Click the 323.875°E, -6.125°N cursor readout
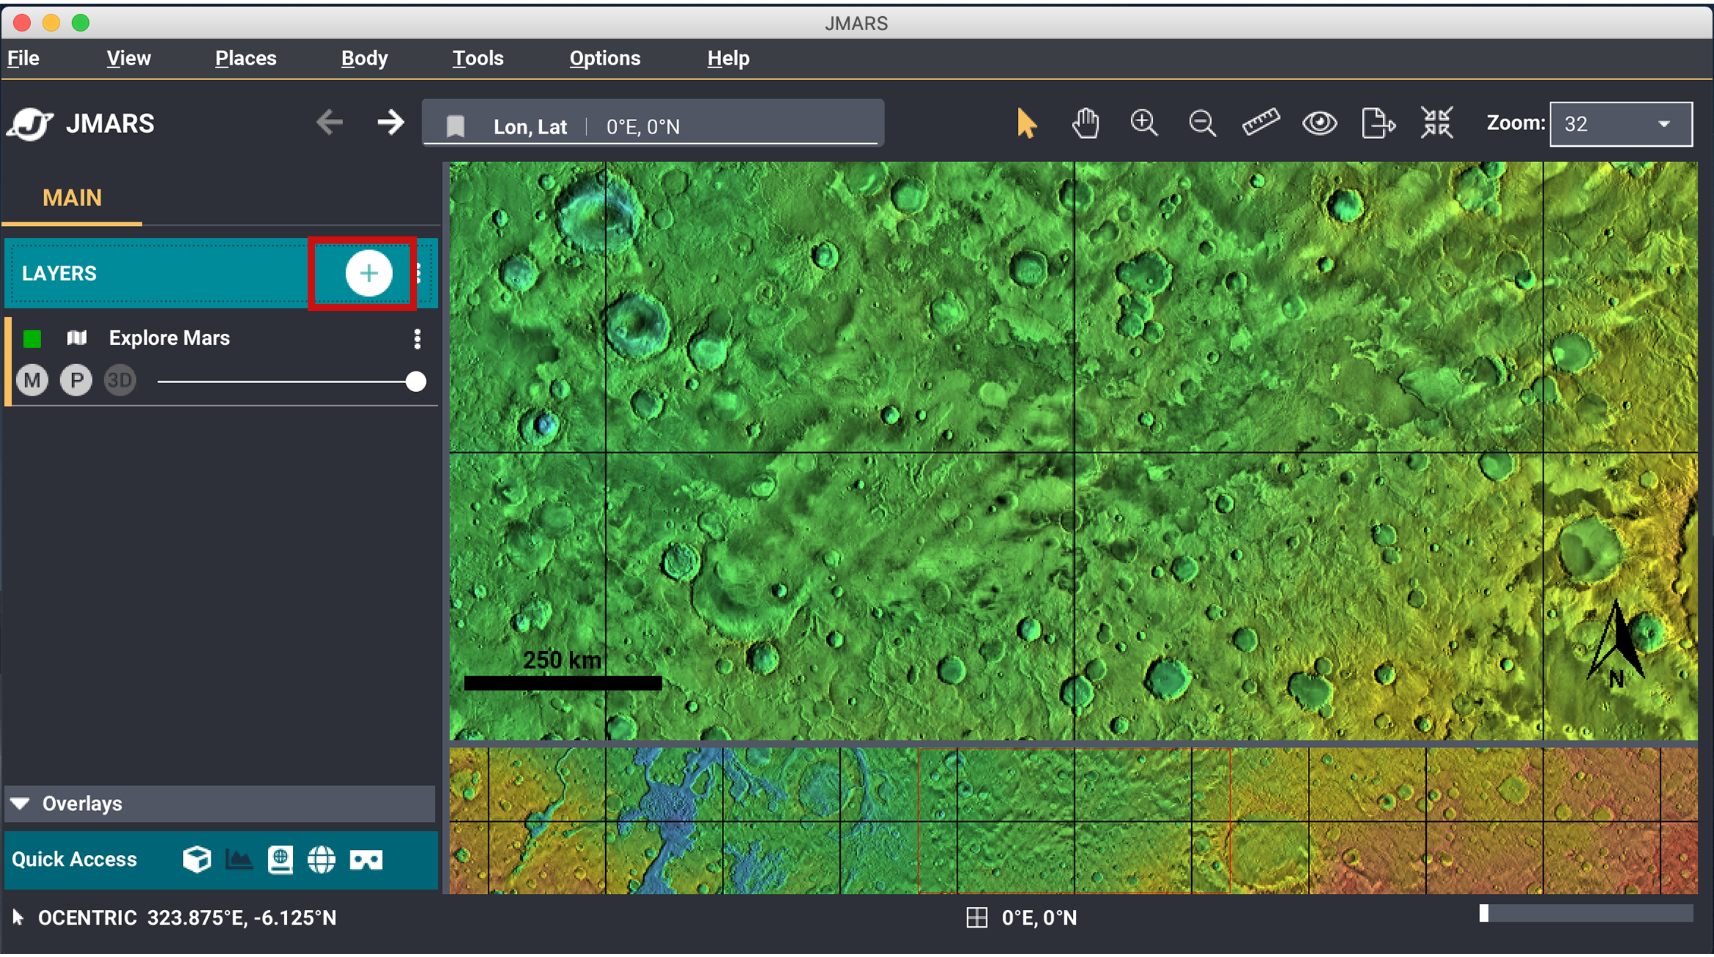The image size is (1714, 957). point(242,917)
